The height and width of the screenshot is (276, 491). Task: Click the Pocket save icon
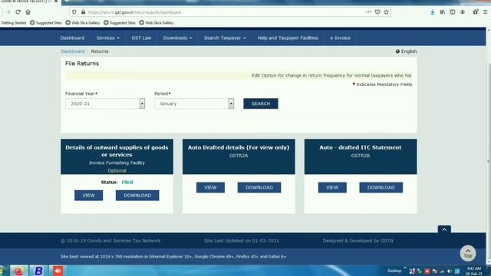click(x=377, y=12)
